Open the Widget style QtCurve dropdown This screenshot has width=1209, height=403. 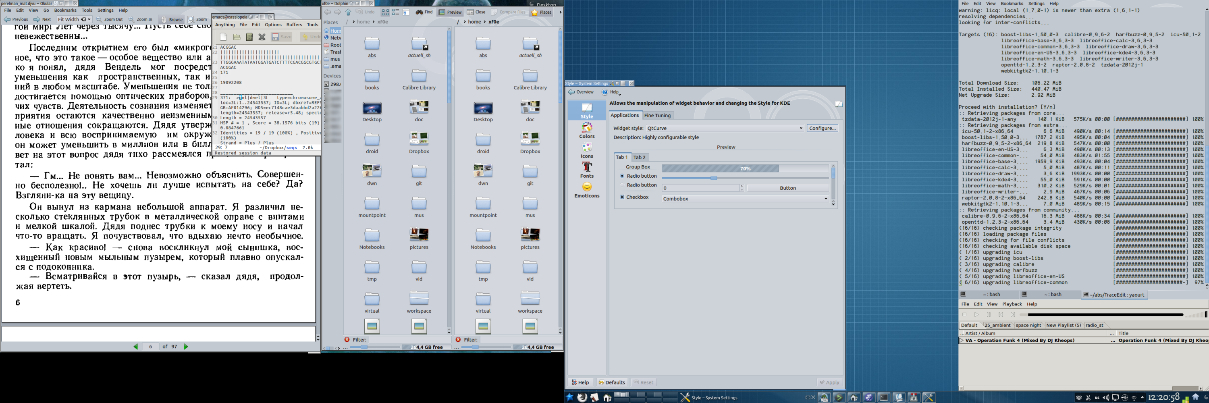point(725,128)
